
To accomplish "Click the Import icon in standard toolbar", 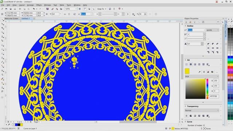I will pyautogui.click(x=52, y=9).
